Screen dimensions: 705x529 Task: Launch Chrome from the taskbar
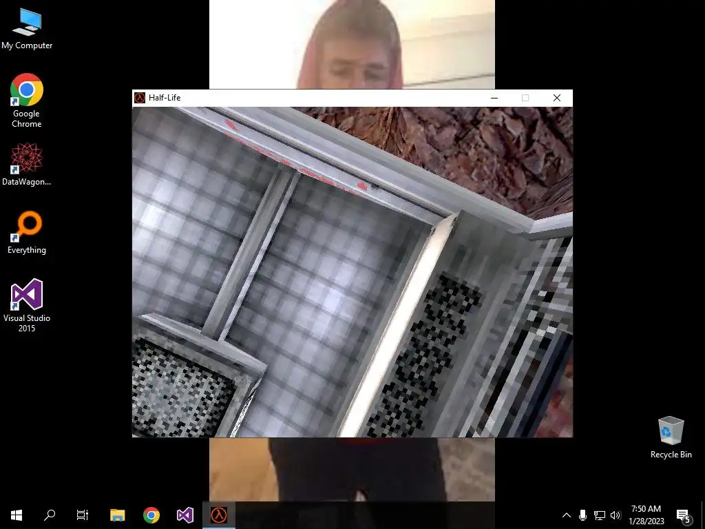(x=151, y=515)
